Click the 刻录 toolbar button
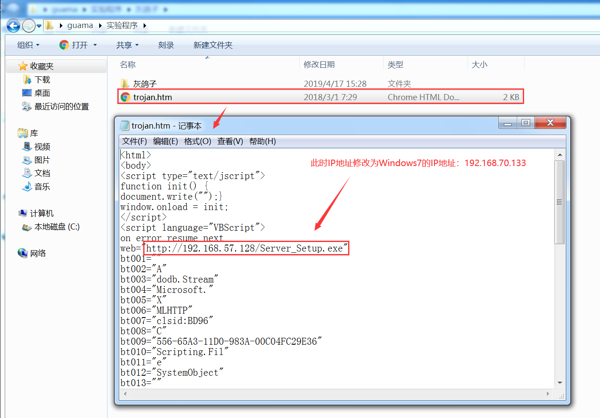Viewport: 600px width, 418px height. 166,45
